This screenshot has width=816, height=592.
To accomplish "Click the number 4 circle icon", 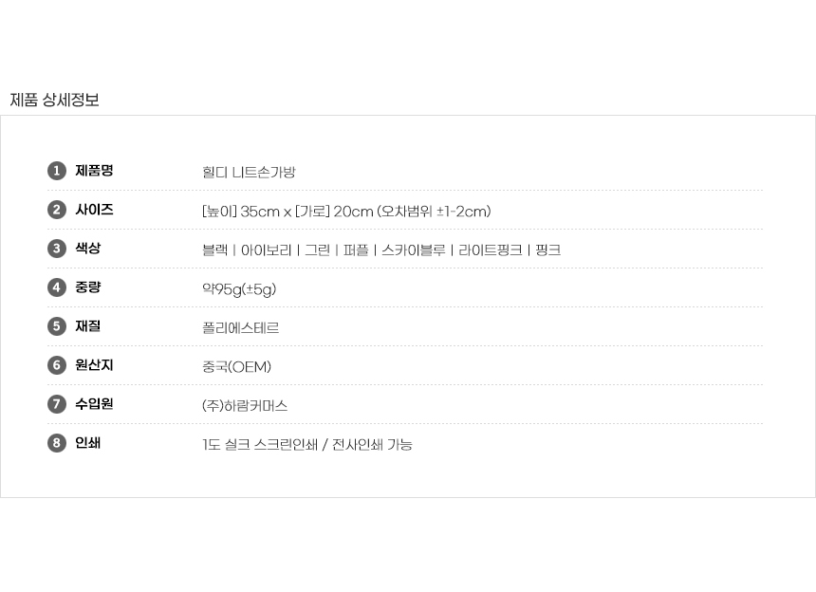I will (x=57, y=287).
